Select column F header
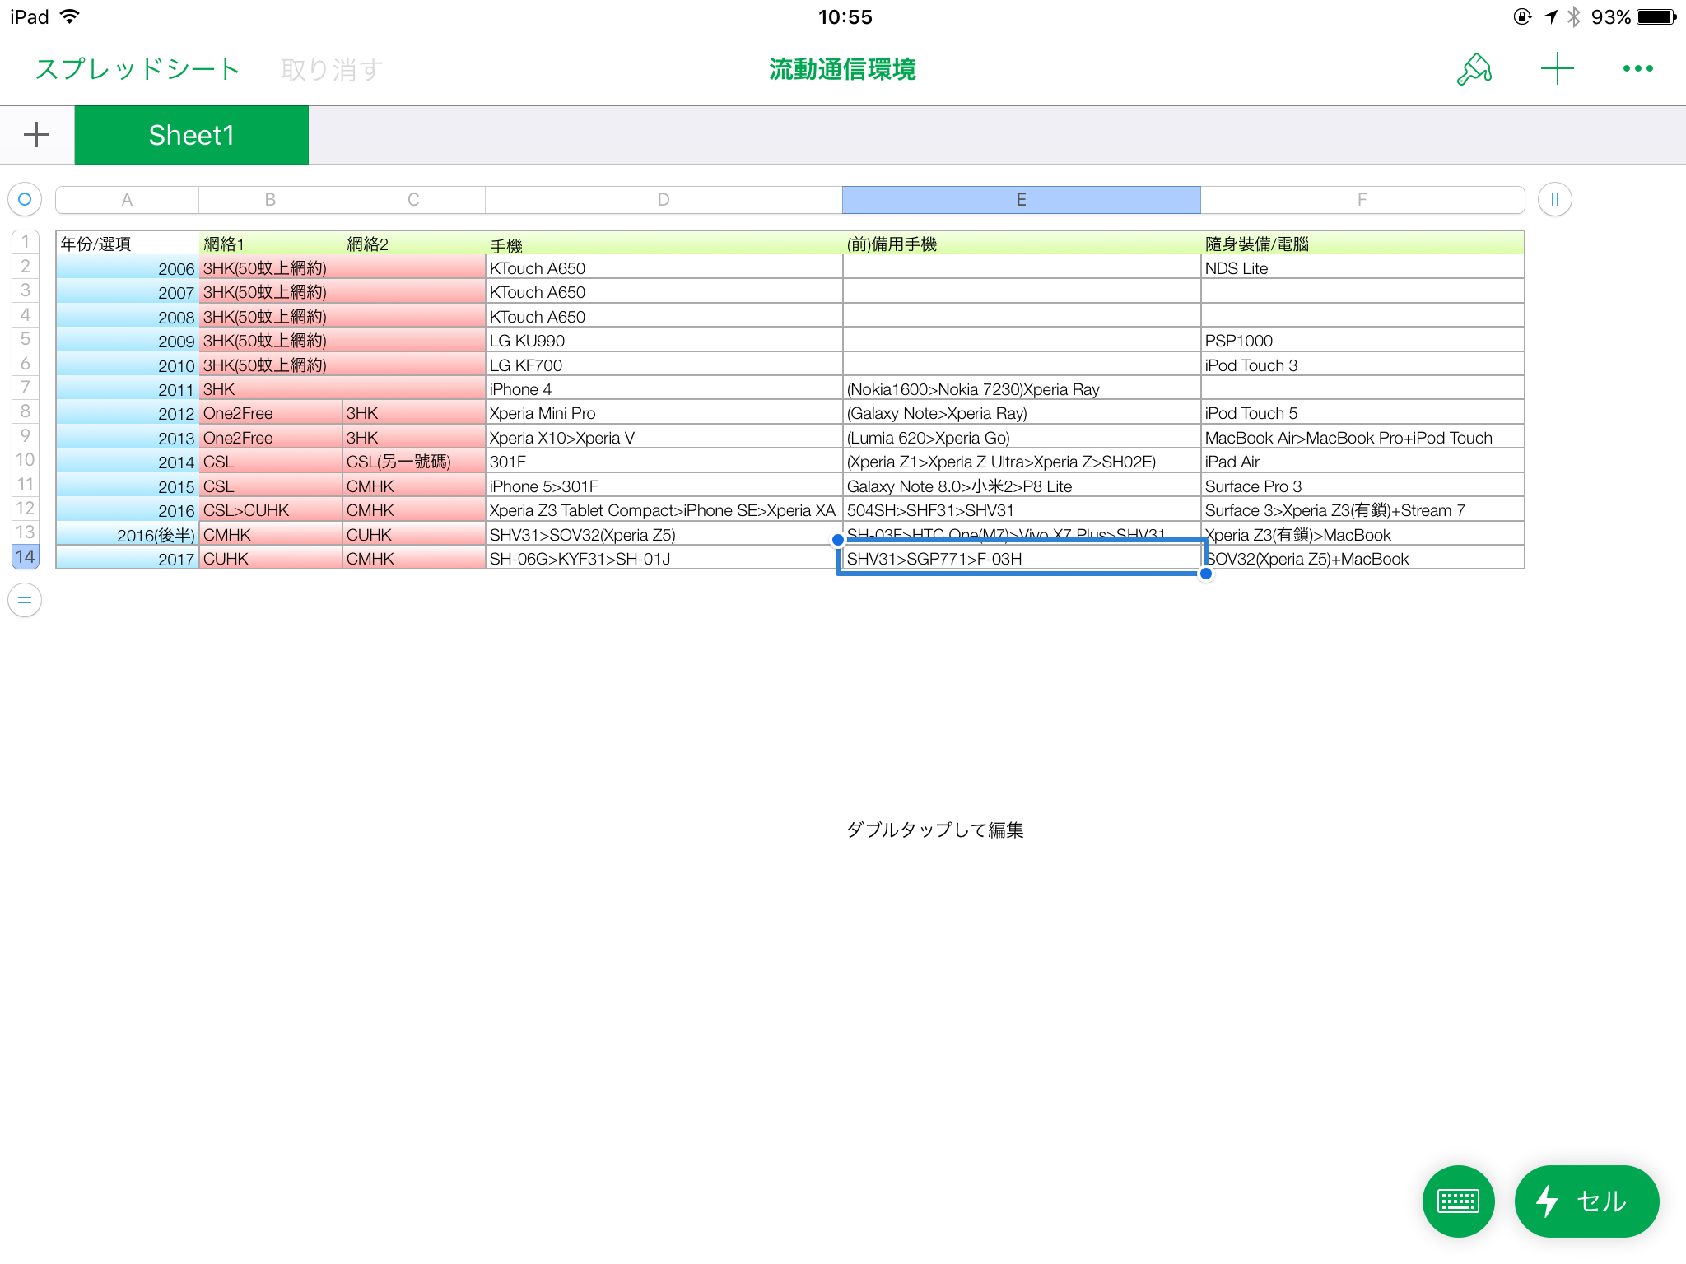Screen dimensions: 1686x1264 pyautogui.click(x=1362, y=199)
